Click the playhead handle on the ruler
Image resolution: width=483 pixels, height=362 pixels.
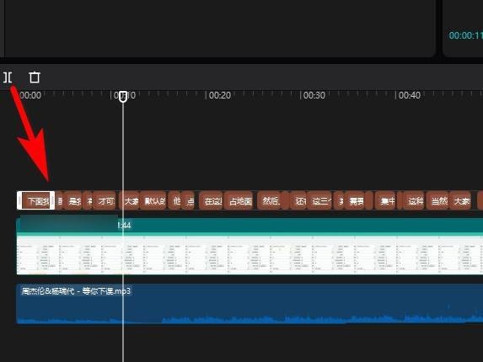[123, 96]
